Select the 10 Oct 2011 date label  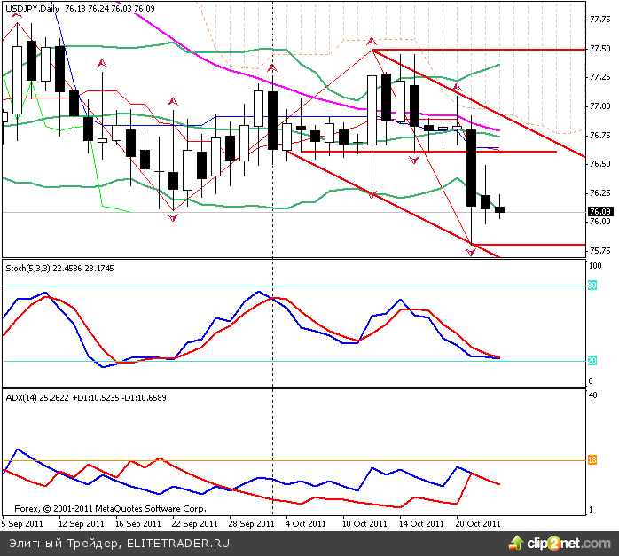tap(365, 523)
